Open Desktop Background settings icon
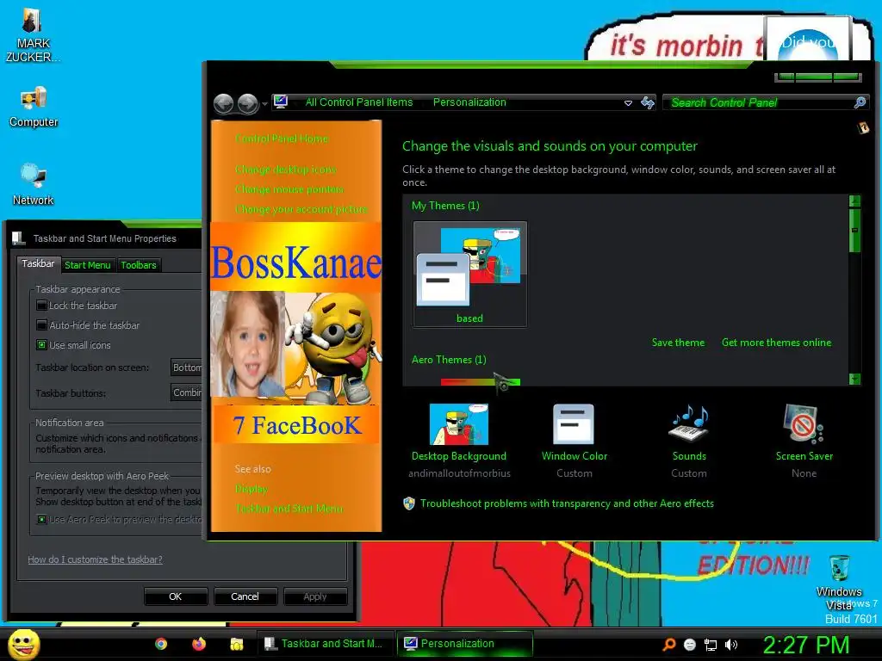882x661 pixels. point(458,424)
